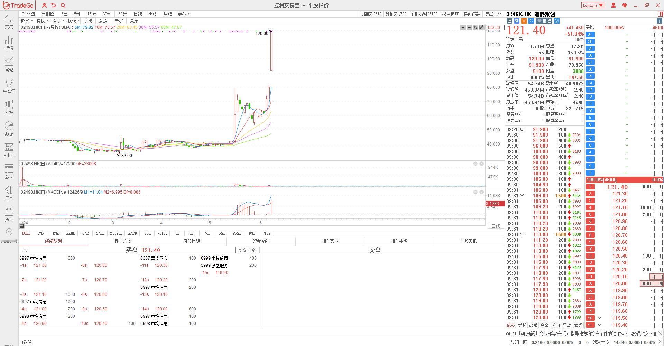Open the 工具 tools sidebar icon

(x=9, y=193)
